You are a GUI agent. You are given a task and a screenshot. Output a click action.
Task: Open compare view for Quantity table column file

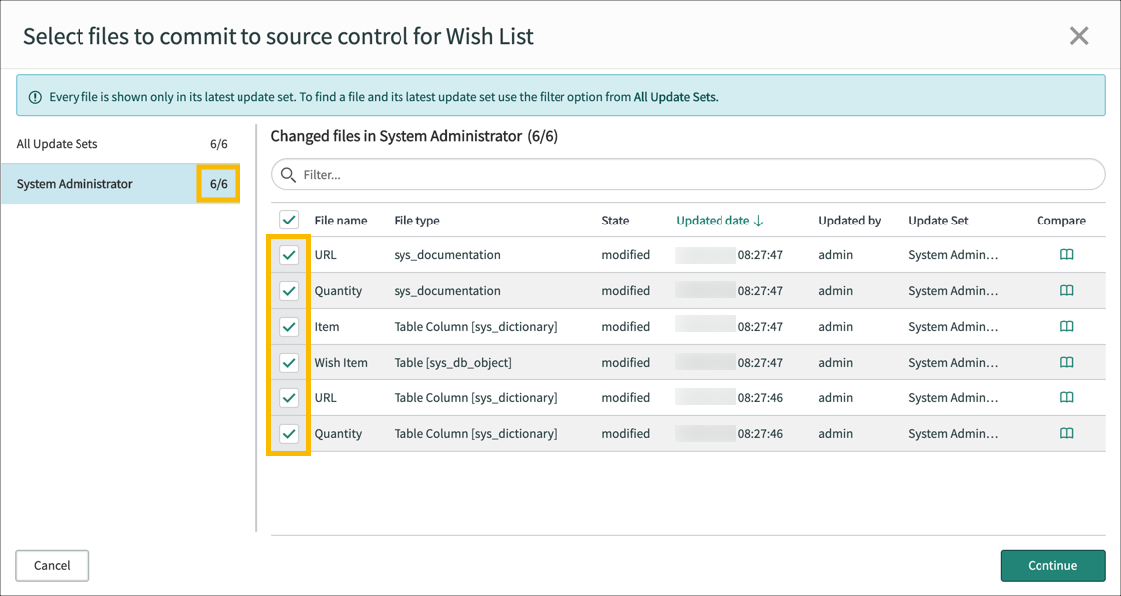(x=1066, y=433)
